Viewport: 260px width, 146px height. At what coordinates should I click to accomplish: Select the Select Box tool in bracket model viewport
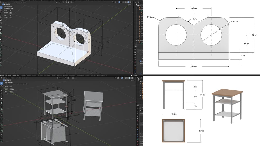[1, 7]
